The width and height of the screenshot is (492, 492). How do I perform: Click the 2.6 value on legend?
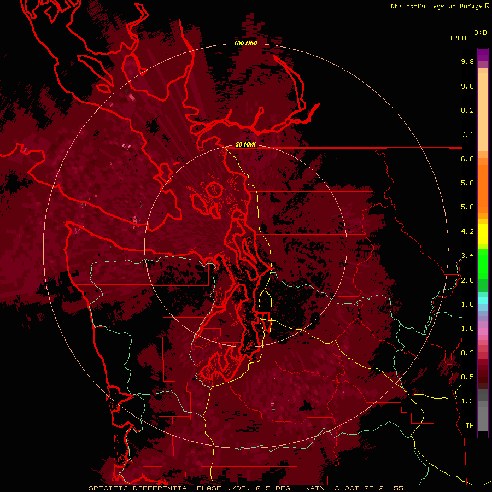tap(467, 280)
